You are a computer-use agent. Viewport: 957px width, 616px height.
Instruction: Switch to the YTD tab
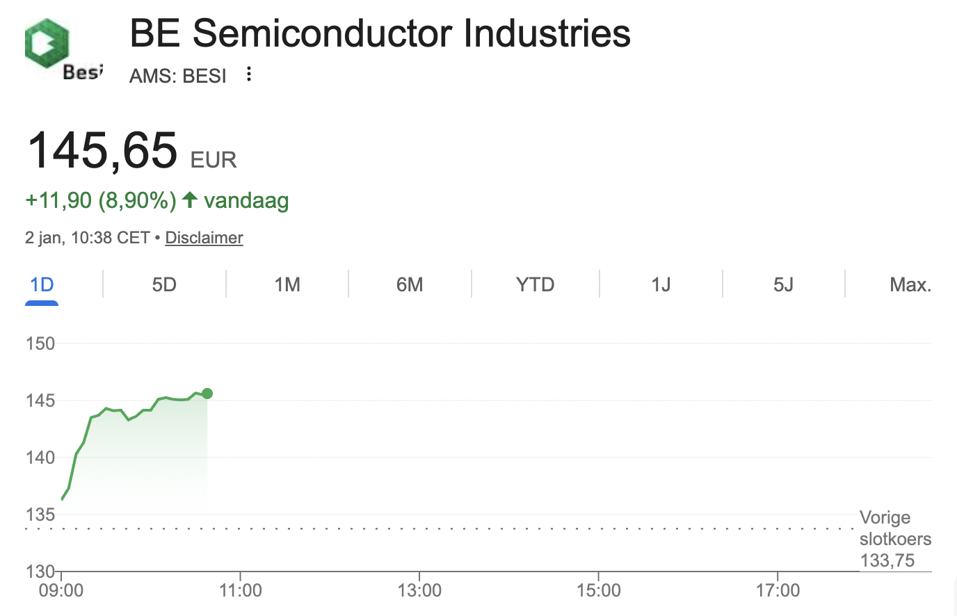pyautogui.click(x=535, y=284)
